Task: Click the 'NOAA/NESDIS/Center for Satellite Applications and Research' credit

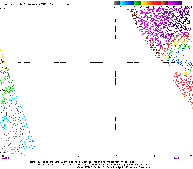Action: pos(113,167)
